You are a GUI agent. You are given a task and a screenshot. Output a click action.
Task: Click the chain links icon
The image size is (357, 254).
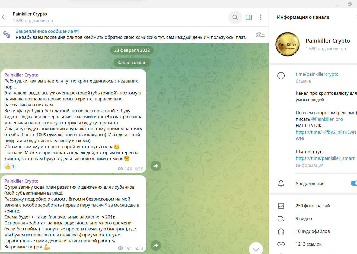coord(281,244)
